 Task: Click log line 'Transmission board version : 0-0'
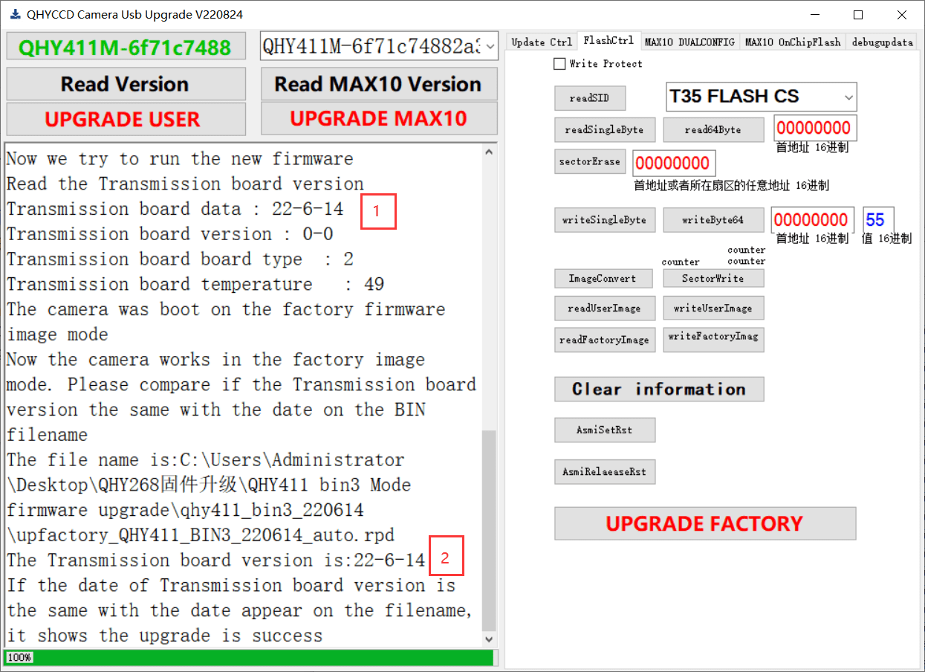click(x=170, y=234)
